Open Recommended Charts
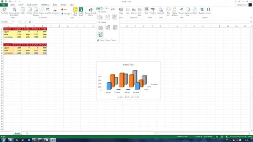This screenshot has height=142, width=253. point(91,11)
